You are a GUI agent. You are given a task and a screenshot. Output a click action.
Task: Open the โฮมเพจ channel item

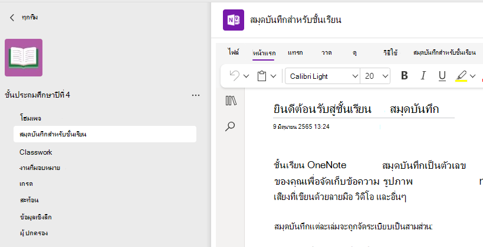pos(30,118)
